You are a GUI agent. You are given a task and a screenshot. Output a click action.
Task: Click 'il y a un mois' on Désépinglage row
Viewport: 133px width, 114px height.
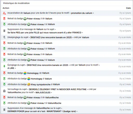click(x=125, y=37)
